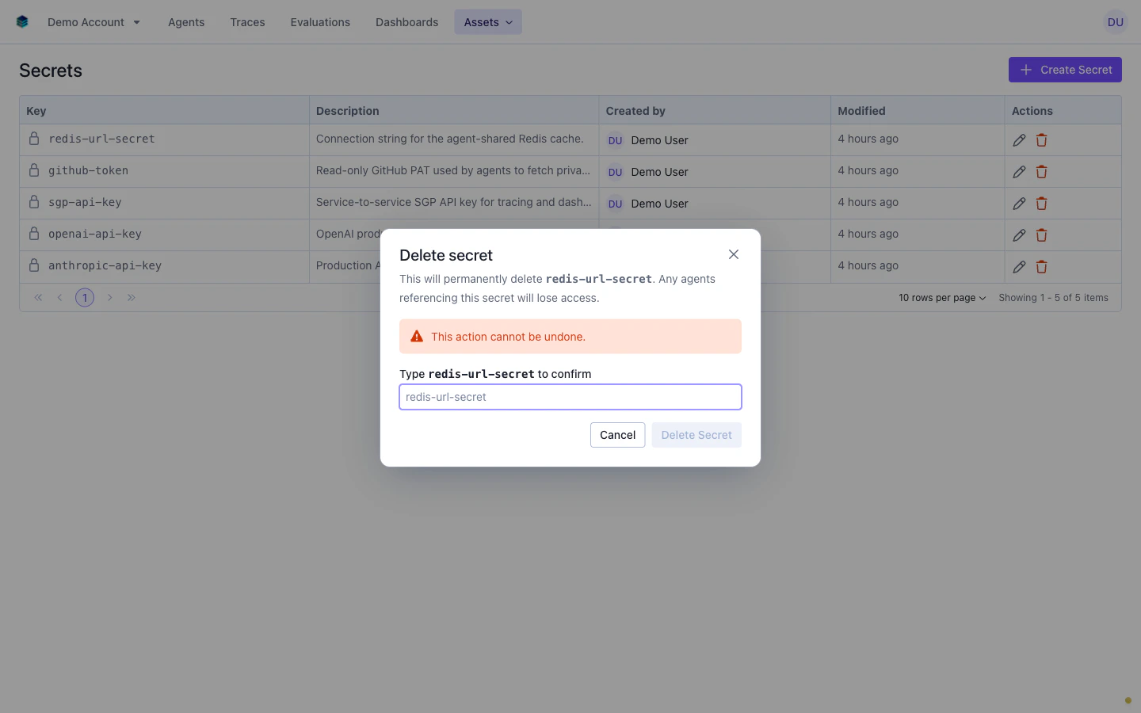Expand the Assets menu
1141x713 pixels.
click(488, 22)
